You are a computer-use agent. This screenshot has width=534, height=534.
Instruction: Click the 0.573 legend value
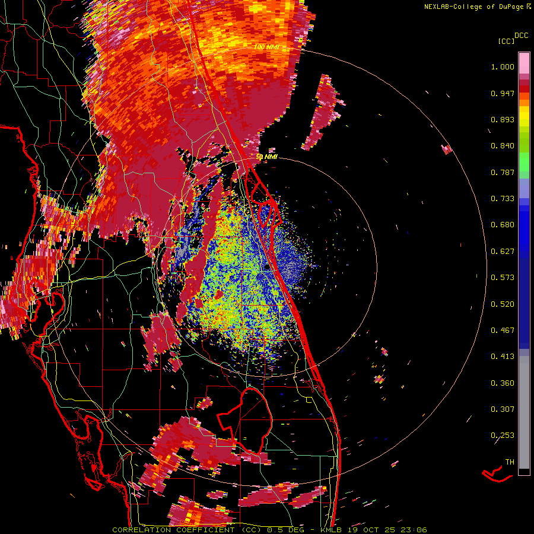[503, 278]
